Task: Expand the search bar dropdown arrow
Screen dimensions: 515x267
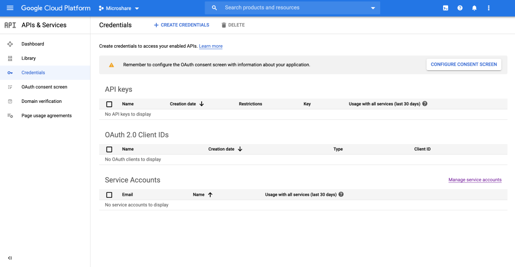Action: point(373,8)
